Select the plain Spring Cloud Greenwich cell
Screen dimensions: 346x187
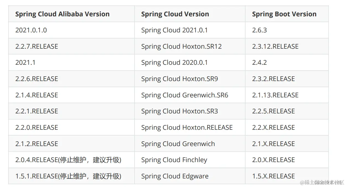(x=190, y=144)
